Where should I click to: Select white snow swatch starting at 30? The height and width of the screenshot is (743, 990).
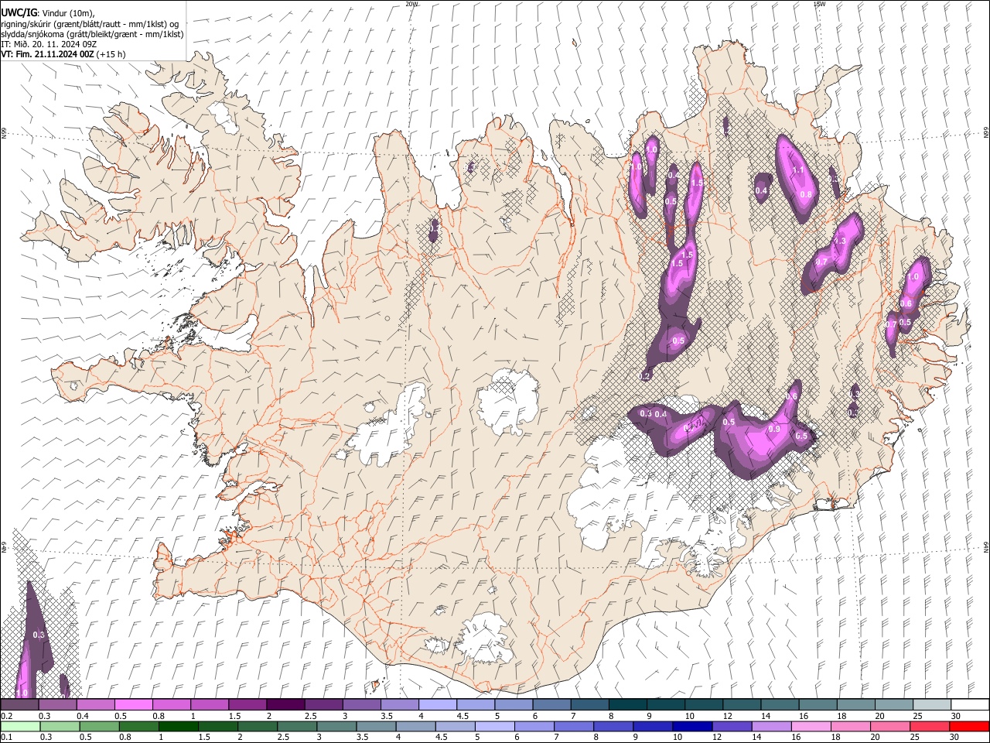971,704
